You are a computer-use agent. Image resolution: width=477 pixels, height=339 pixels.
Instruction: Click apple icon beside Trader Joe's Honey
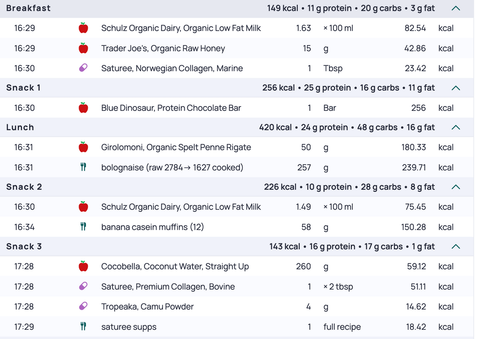tap(83, 48)
